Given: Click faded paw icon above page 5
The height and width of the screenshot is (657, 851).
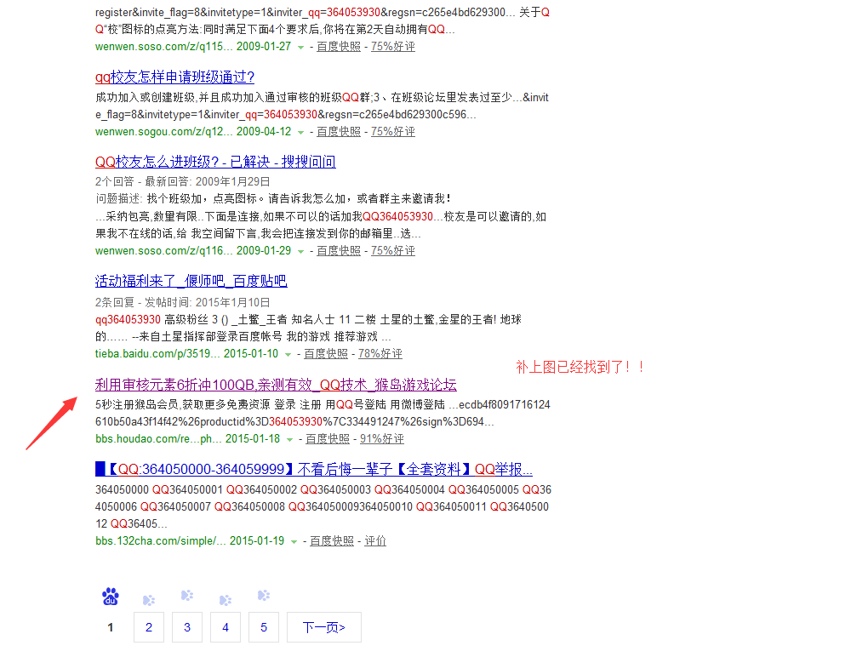Looking at the screenshot, I should point(264,595).
